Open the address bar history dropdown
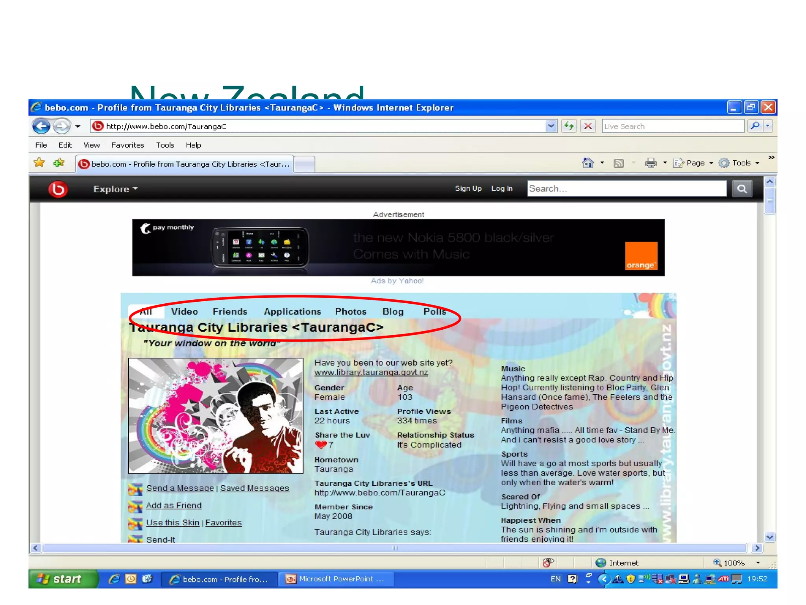 point(551,126)
